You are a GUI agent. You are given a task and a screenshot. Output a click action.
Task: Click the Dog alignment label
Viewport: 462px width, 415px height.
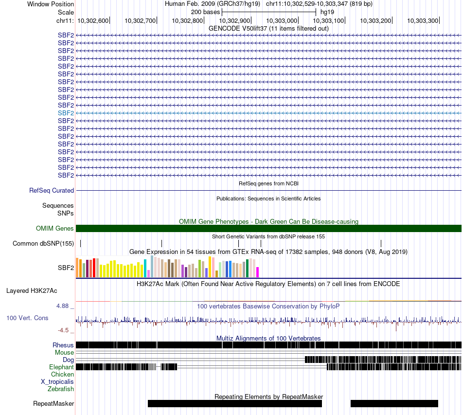click(x=68, y=360)
